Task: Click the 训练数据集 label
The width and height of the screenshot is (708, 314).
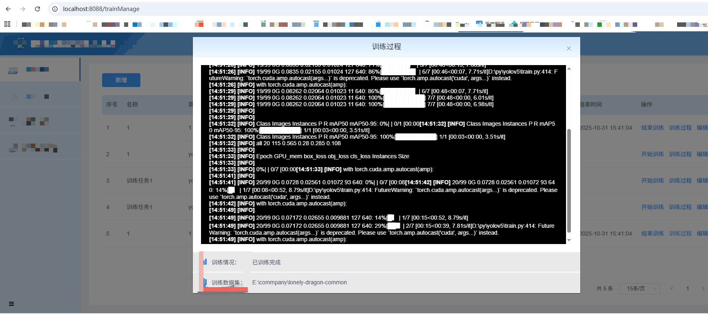Action: coord(227,282)
